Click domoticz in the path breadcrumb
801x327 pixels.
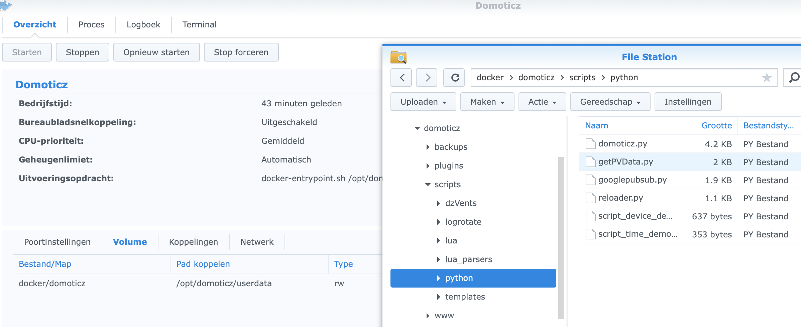(536, 78)
